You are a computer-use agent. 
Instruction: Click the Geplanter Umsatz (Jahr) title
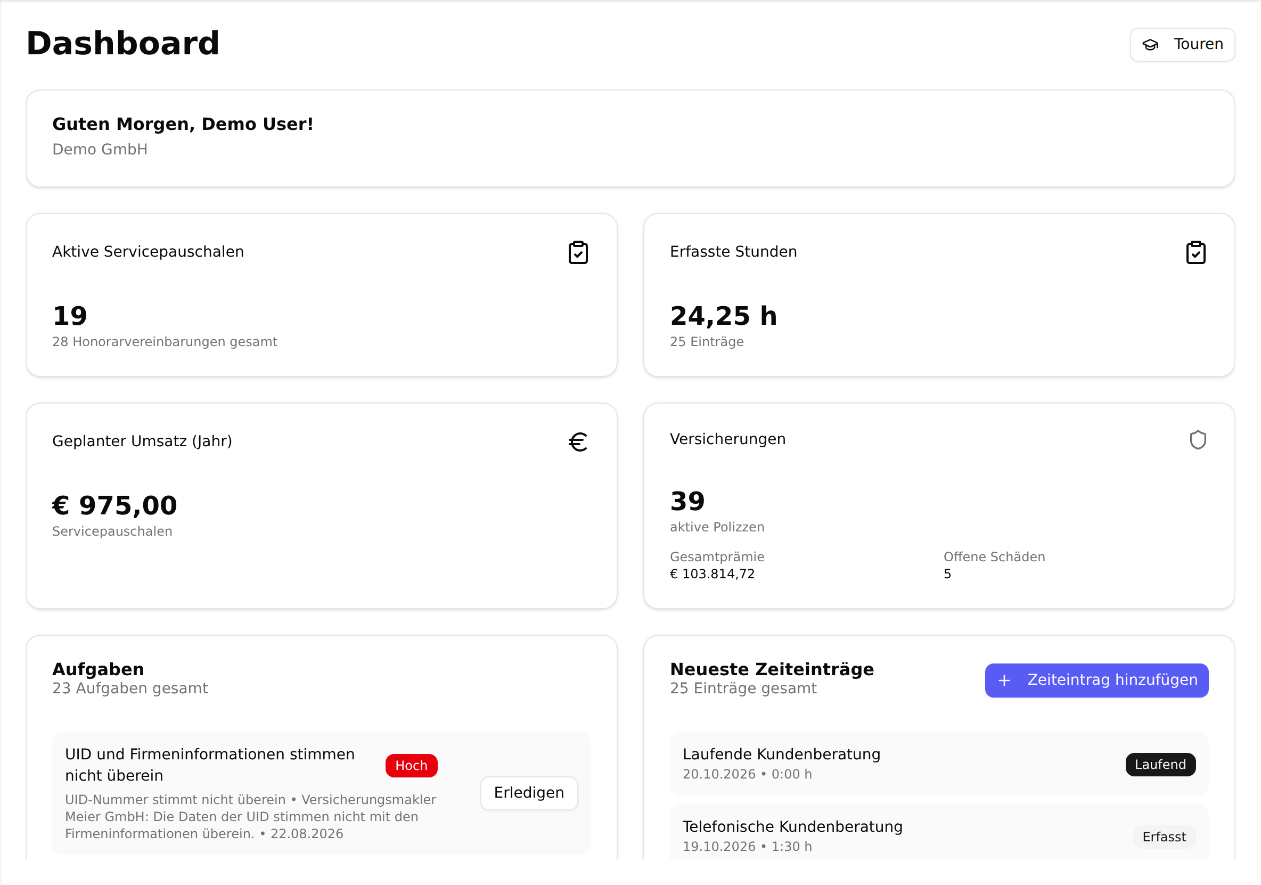[x=142, y=441]
